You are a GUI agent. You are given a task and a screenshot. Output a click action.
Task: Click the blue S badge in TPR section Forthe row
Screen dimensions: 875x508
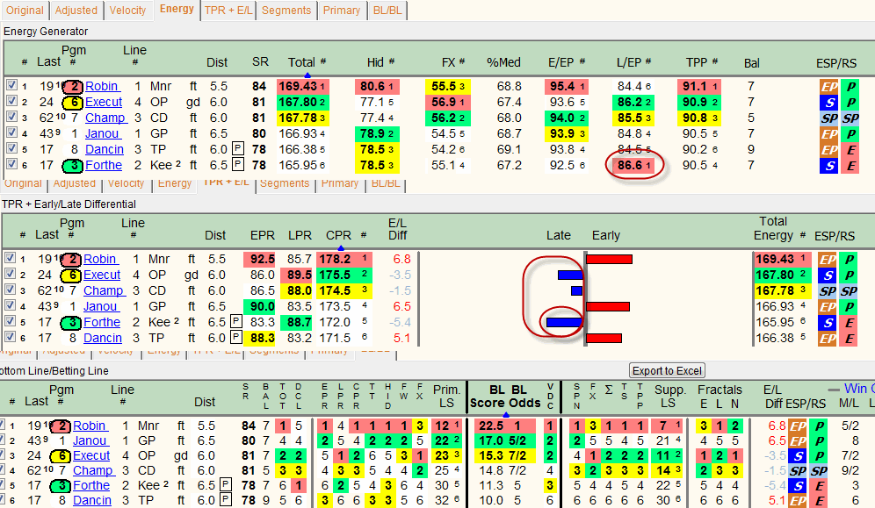point(827,322)
